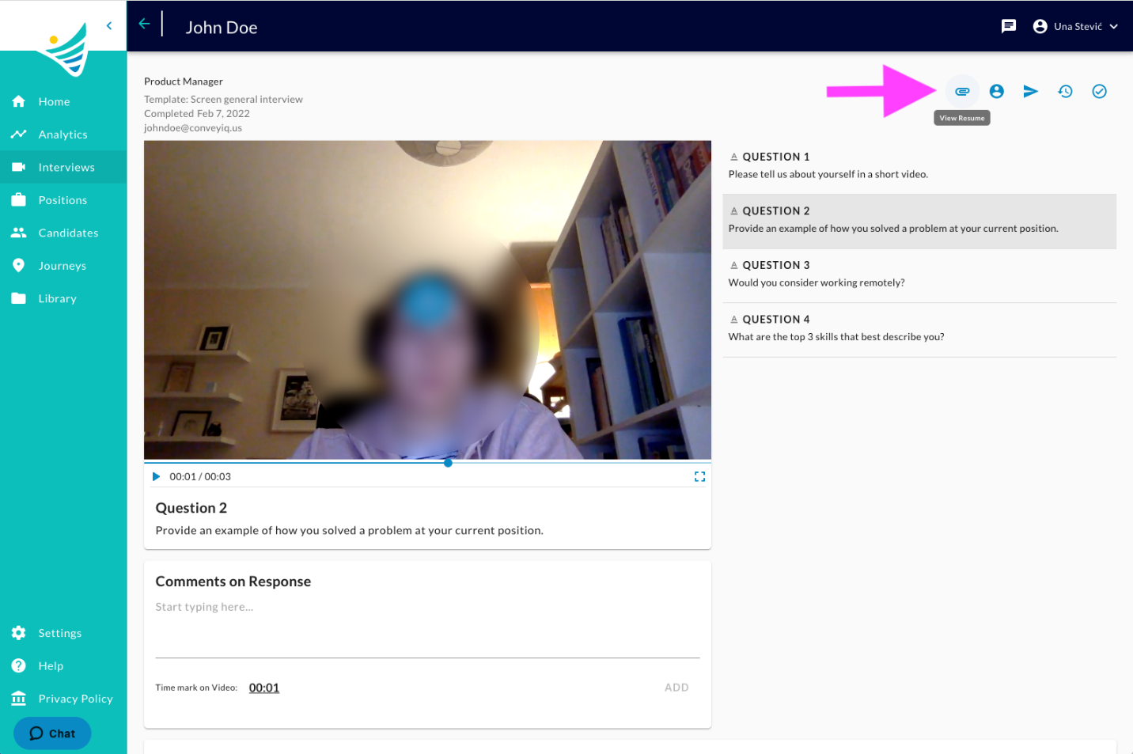Select Interviews in the sidebar
Viewport: 1133px width, 754px height.
point(63,167)
